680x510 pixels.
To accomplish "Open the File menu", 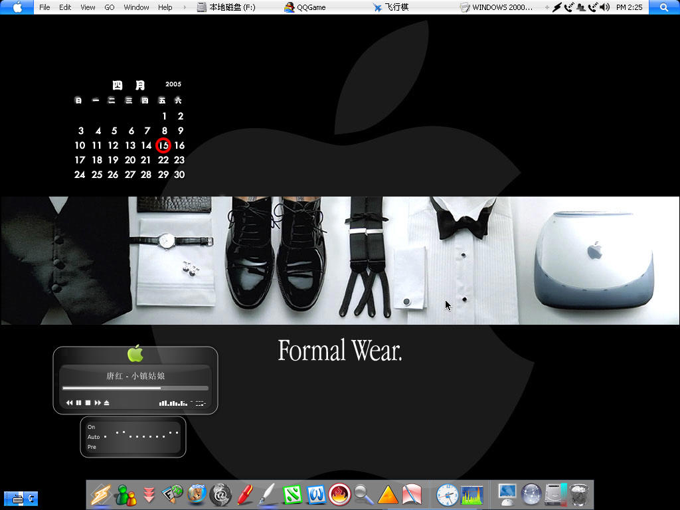I will 44,7.
